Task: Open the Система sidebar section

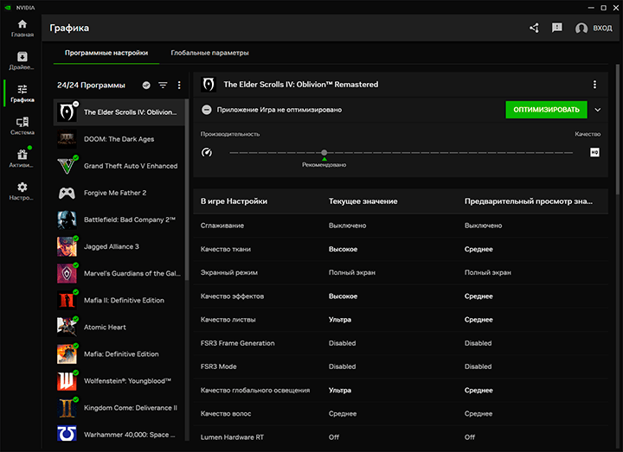Action: [22, 126]
